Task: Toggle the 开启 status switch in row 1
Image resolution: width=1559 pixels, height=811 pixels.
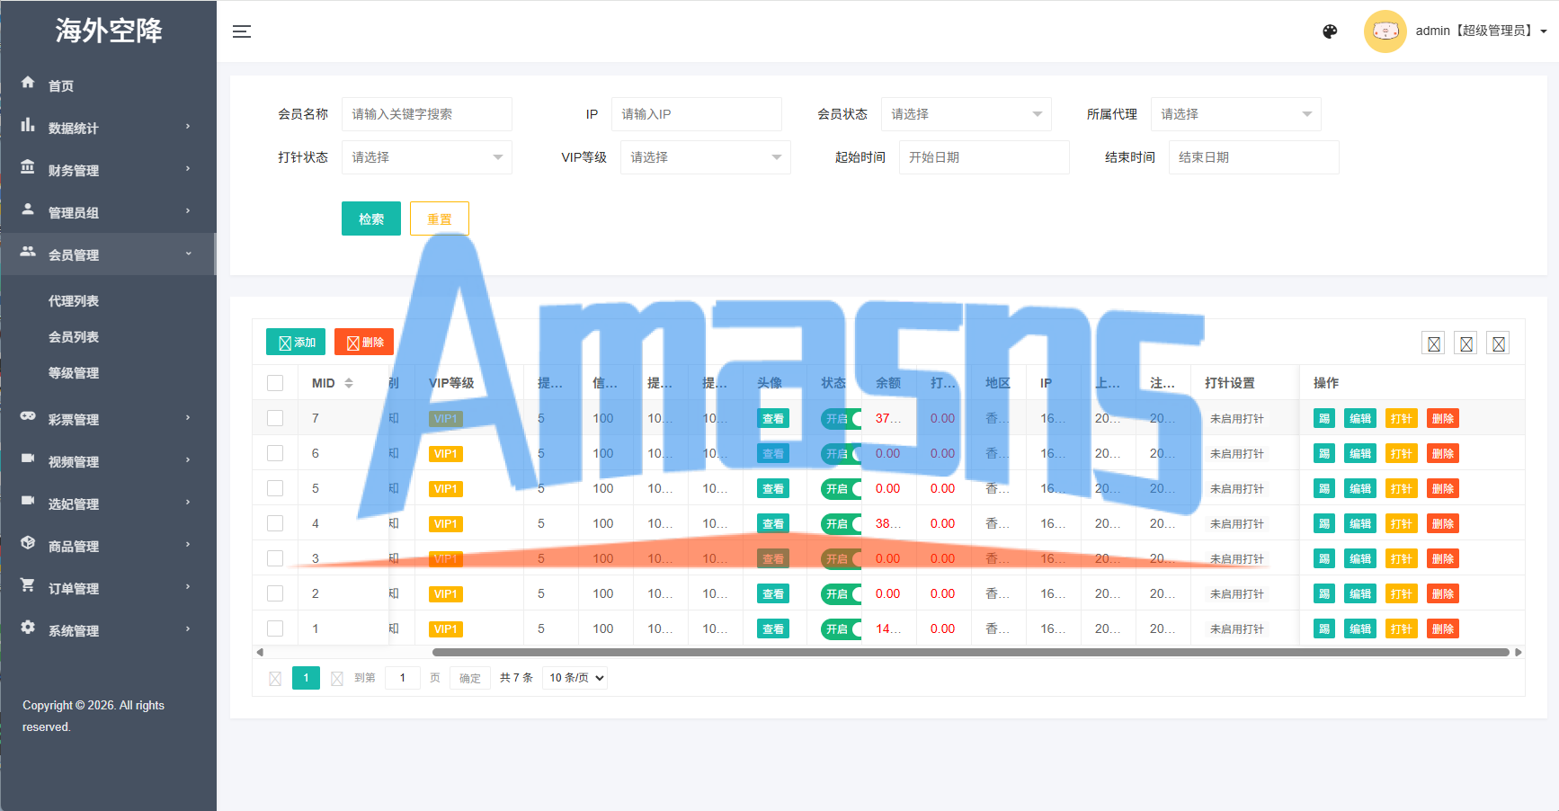Action: tap(842, 628)
